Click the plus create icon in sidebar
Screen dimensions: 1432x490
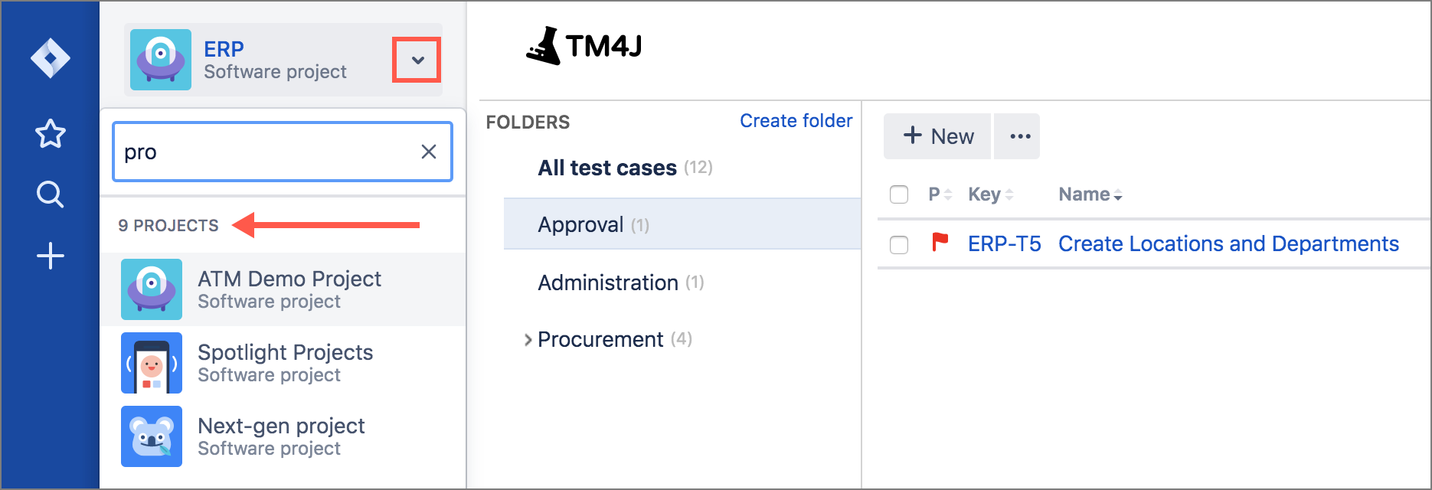tap(51, 256)
